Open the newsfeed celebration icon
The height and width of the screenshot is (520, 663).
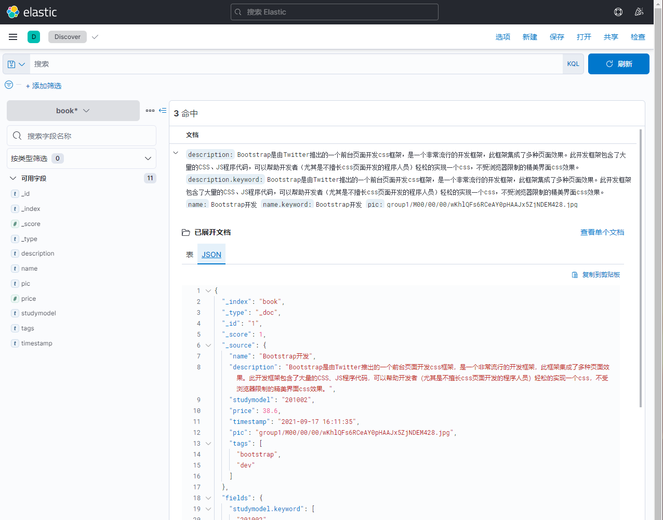point(639,12)
